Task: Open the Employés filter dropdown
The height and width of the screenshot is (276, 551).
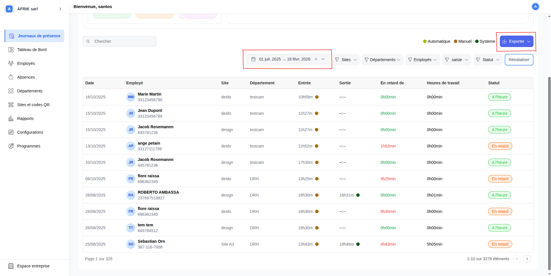Action: 423,60
